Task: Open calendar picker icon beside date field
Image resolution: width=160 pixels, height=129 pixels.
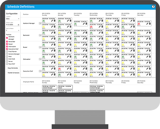Action: pos(18,25)
